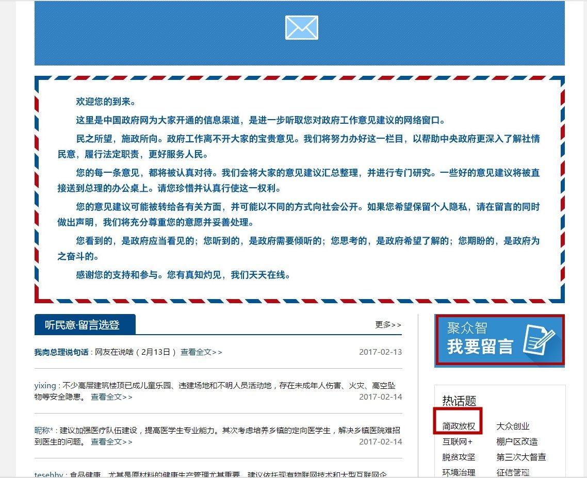
Task: Open 查看全文>> for the 2017-02-13 entry
Action: pyautogui.click(x=201, y=352)
